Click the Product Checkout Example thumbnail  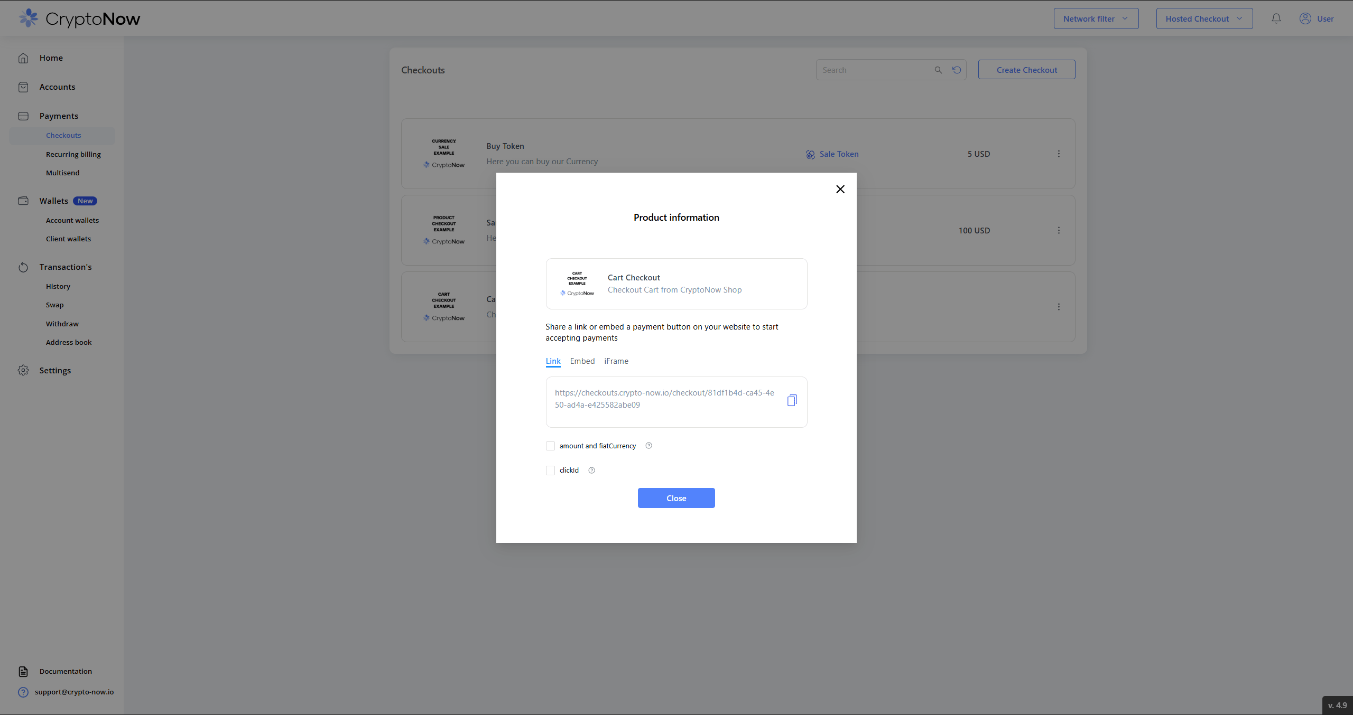(444, 230)
